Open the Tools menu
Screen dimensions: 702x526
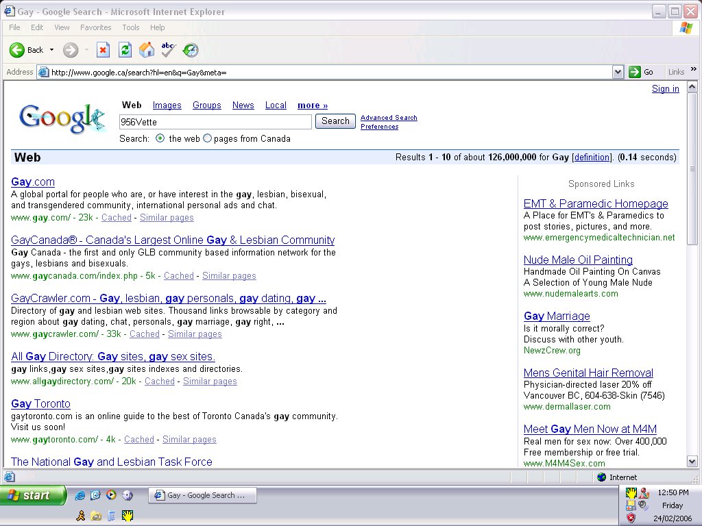(x=131, y=27)
